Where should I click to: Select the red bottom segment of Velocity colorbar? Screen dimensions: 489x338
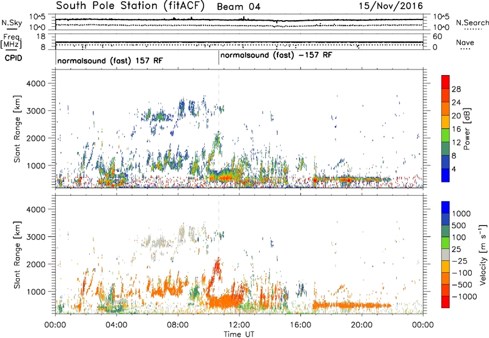coord(446,302)
